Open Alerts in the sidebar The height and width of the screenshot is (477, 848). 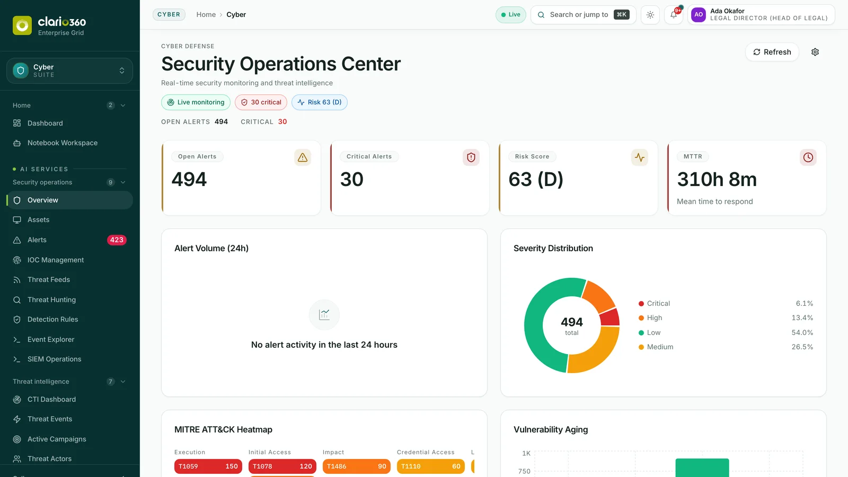pyautogui.click(x=69, y=240)
